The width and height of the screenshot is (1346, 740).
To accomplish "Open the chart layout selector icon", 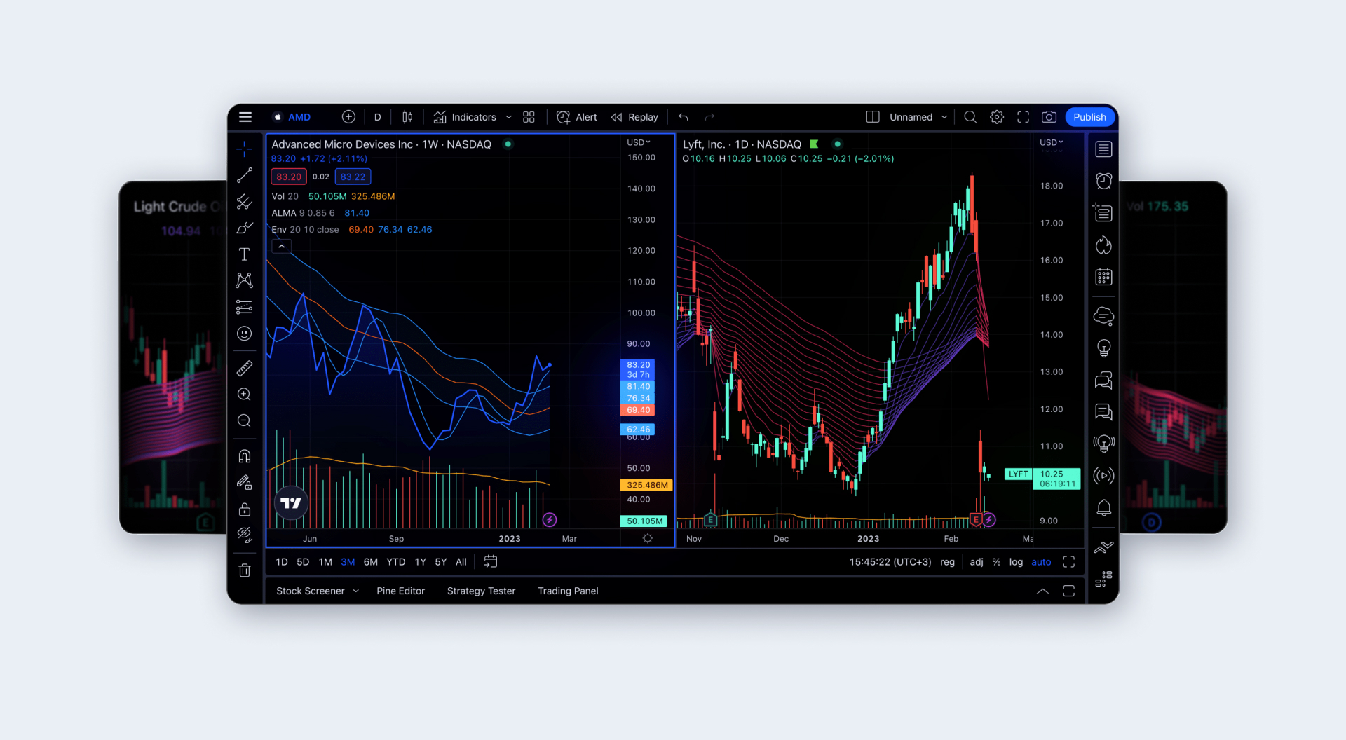I will coord(873,117).
